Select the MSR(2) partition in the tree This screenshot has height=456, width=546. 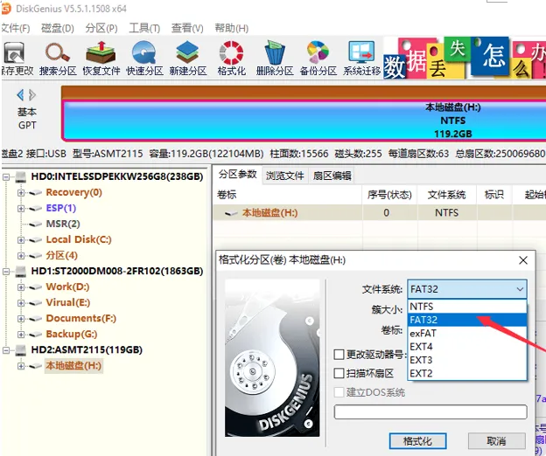[x=63, y=225]
